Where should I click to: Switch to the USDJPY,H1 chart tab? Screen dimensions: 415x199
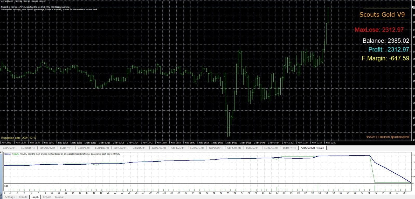(289, 148)
